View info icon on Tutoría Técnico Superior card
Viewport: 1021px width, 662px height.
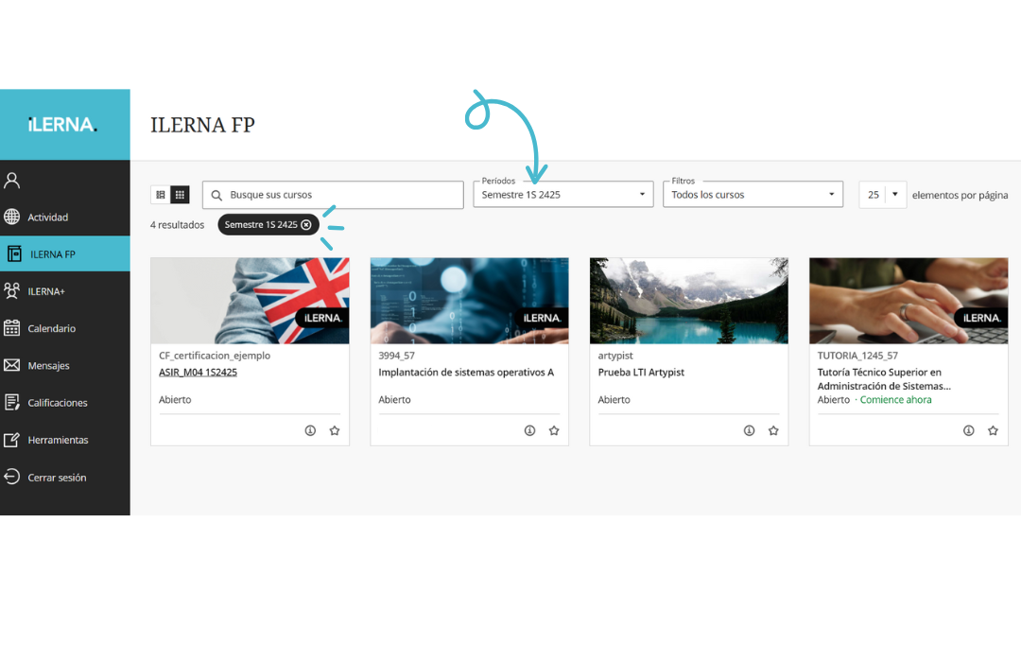tap(969, 430)
